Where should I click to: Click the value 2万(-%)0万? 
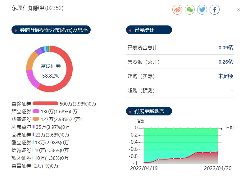(x=46, y=166)
